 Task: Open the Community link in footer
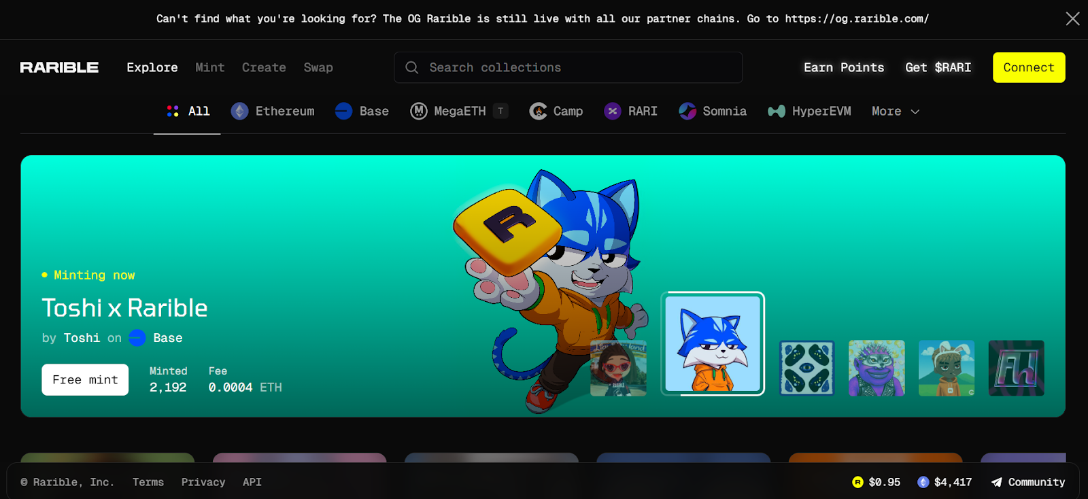(1036, 482)
